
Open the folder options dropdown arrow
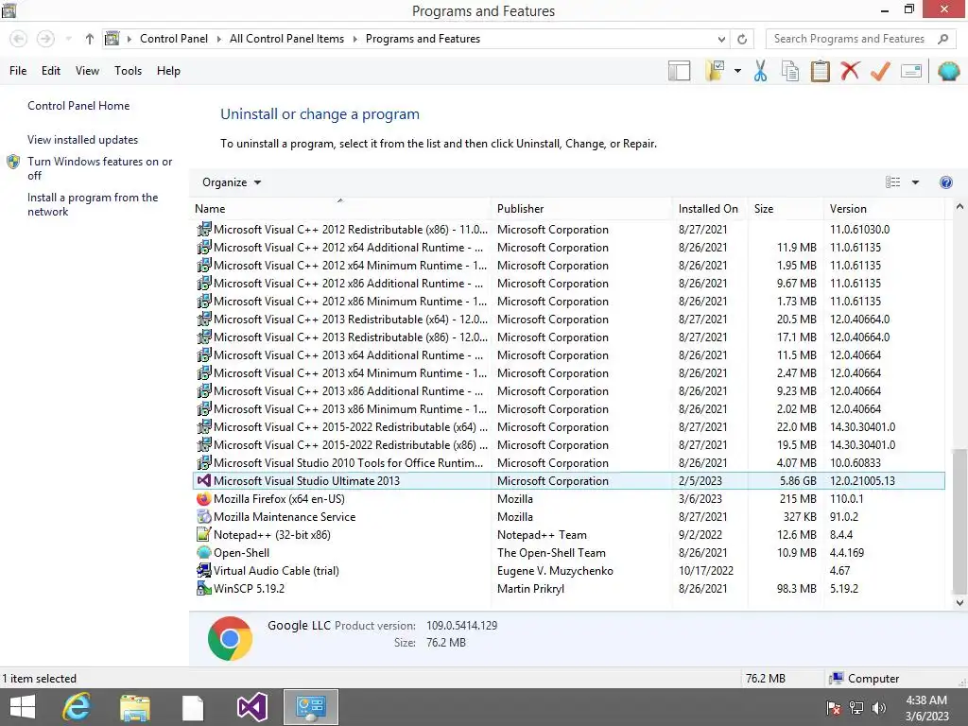pos(737,71)
